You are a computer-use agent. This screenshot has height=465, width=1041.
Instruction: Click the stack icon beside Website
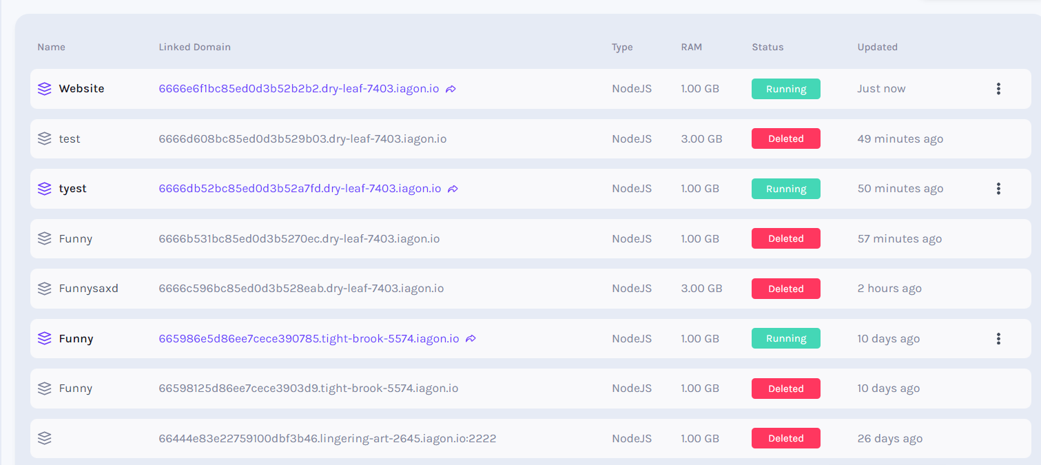45,89
